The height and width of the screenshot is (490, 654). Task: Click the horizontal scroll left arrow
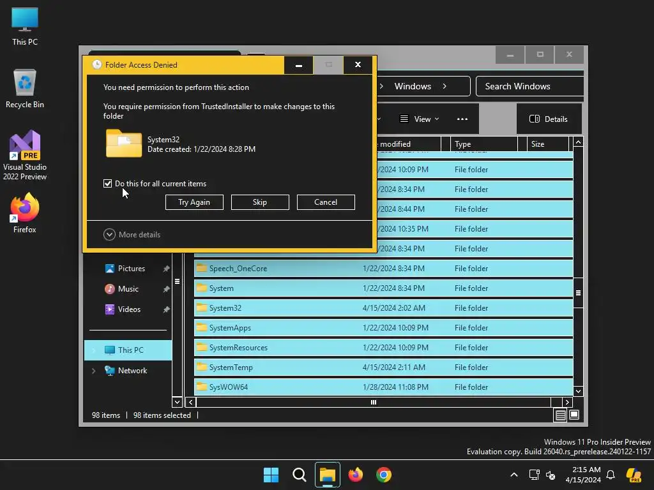click(x=190, y=403)
